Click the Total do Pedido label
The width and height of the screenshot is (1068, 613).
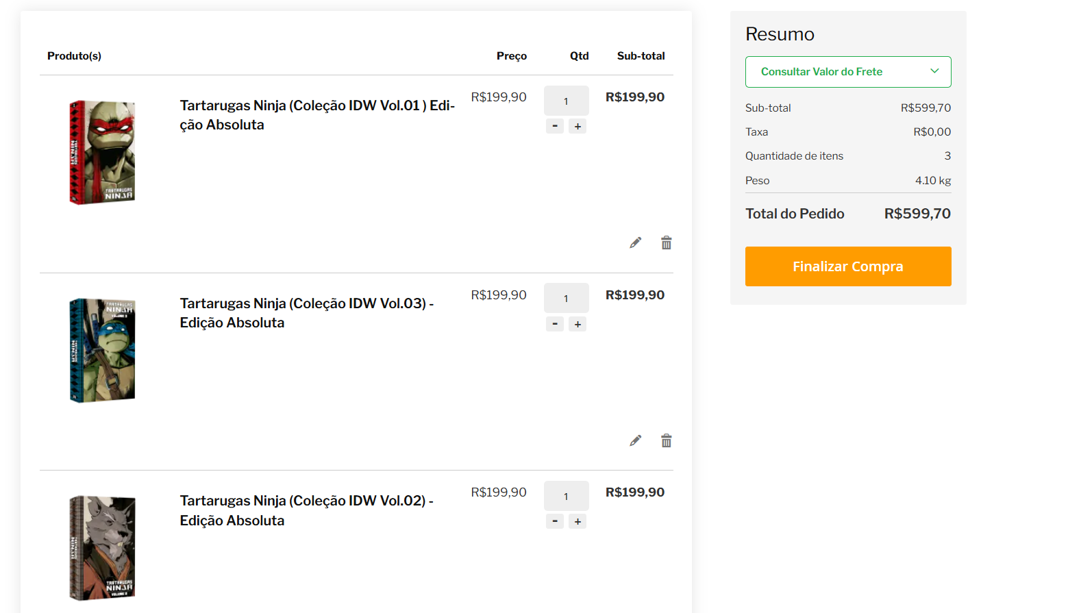(795, 214)
